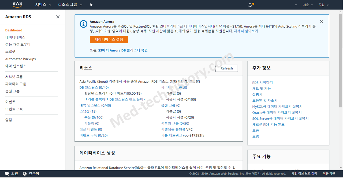Open 설명서 documentation link
343x178 pixels.
click(x=257, y=94)
